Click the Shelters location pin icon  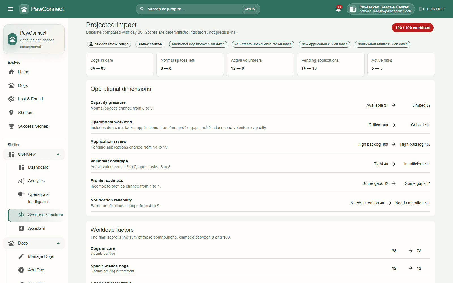tap(11, 113)
